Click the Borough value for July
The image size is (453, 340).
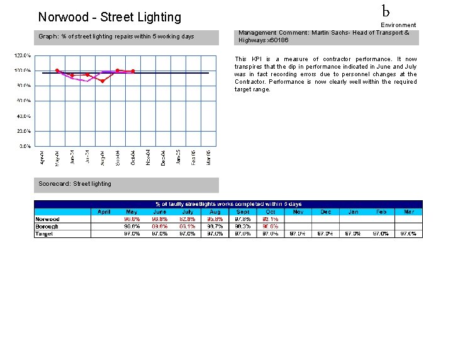click(187, 227)
